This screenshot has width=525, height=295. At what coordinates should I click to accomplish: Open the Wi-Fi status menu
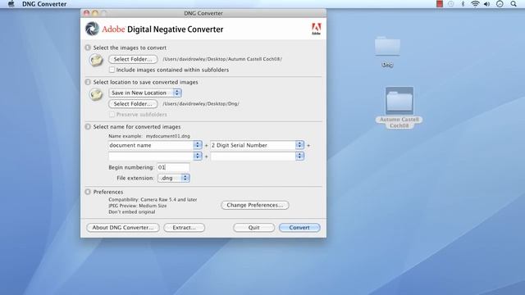[475, 3]
